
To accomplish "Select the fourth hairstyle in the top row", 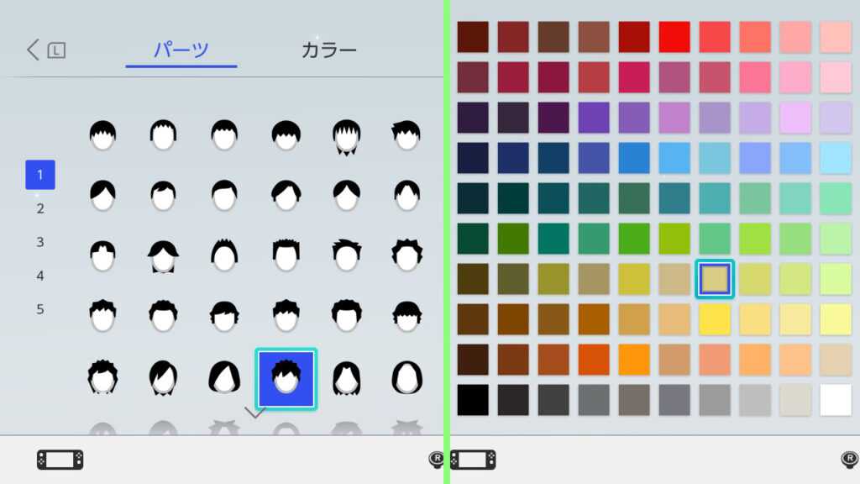I will [x=286, y=135].
